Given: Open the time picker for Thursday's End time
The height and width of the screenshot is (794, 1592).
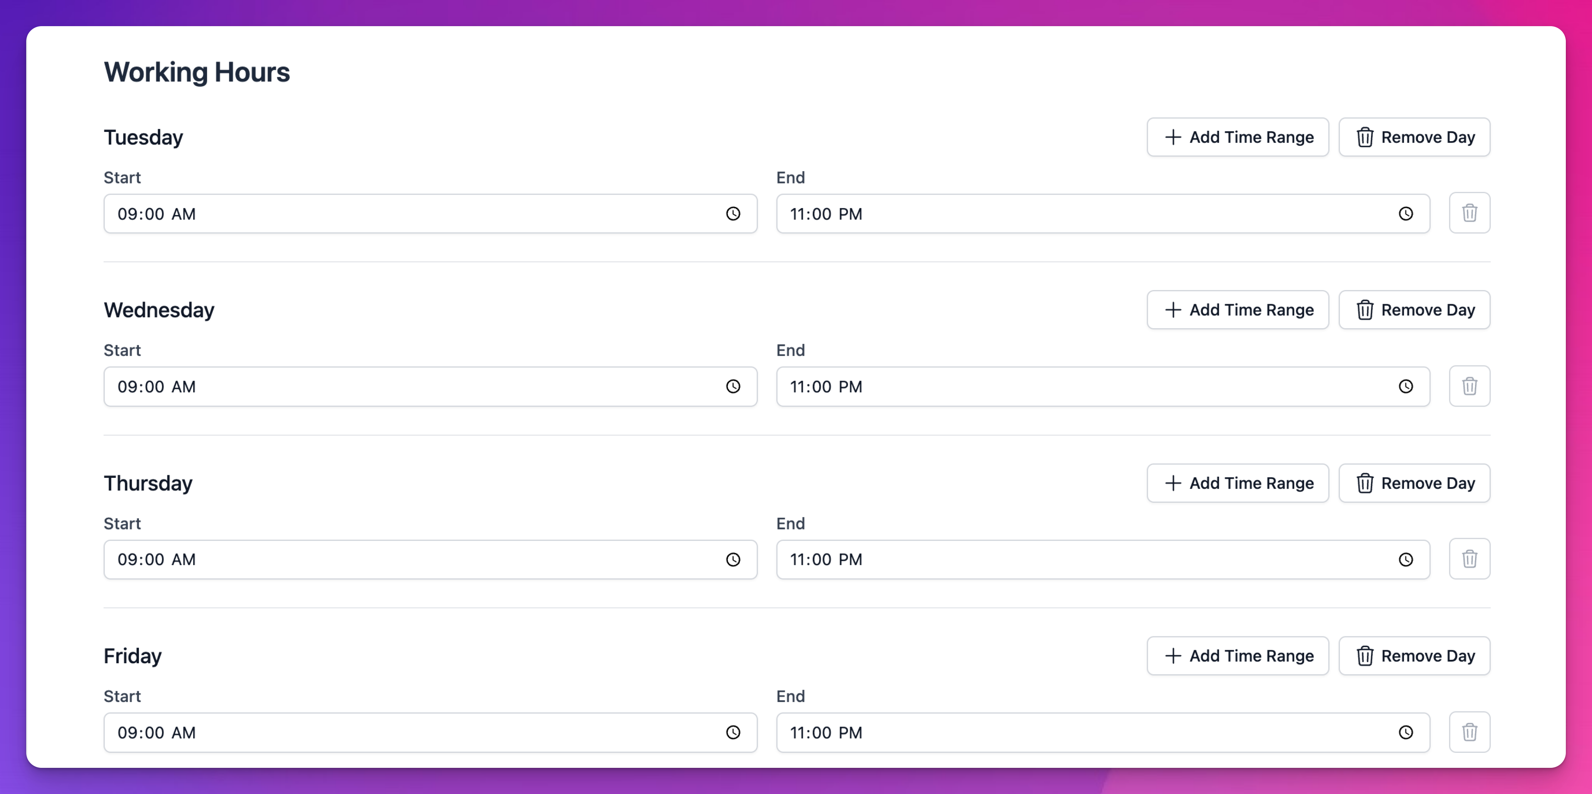Looking at the screenshot, I should (x=1405, y=559).
